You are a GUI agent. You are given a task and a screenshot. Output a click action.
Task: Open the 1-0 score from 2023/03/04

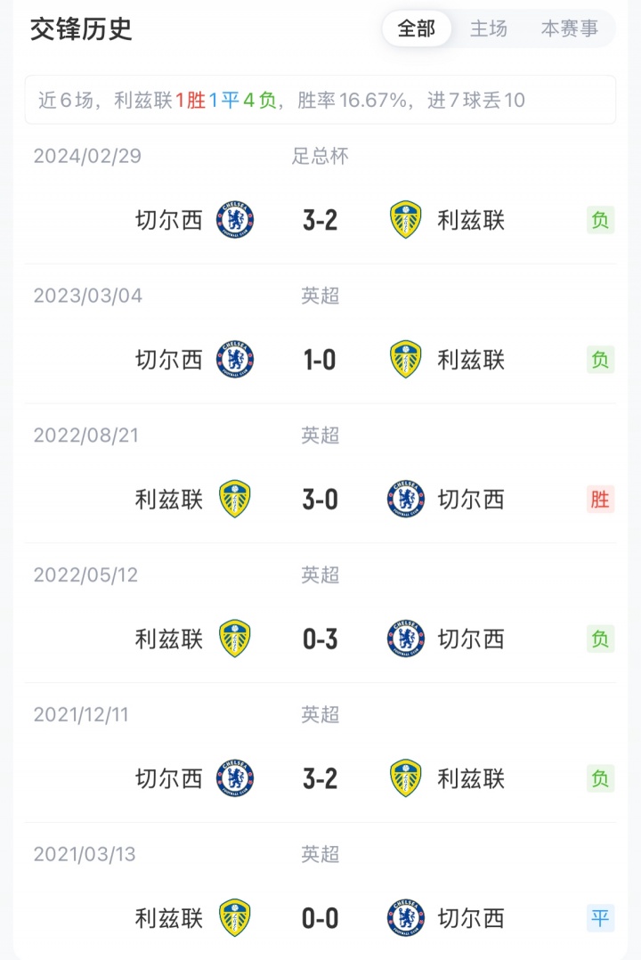point(320,360)
